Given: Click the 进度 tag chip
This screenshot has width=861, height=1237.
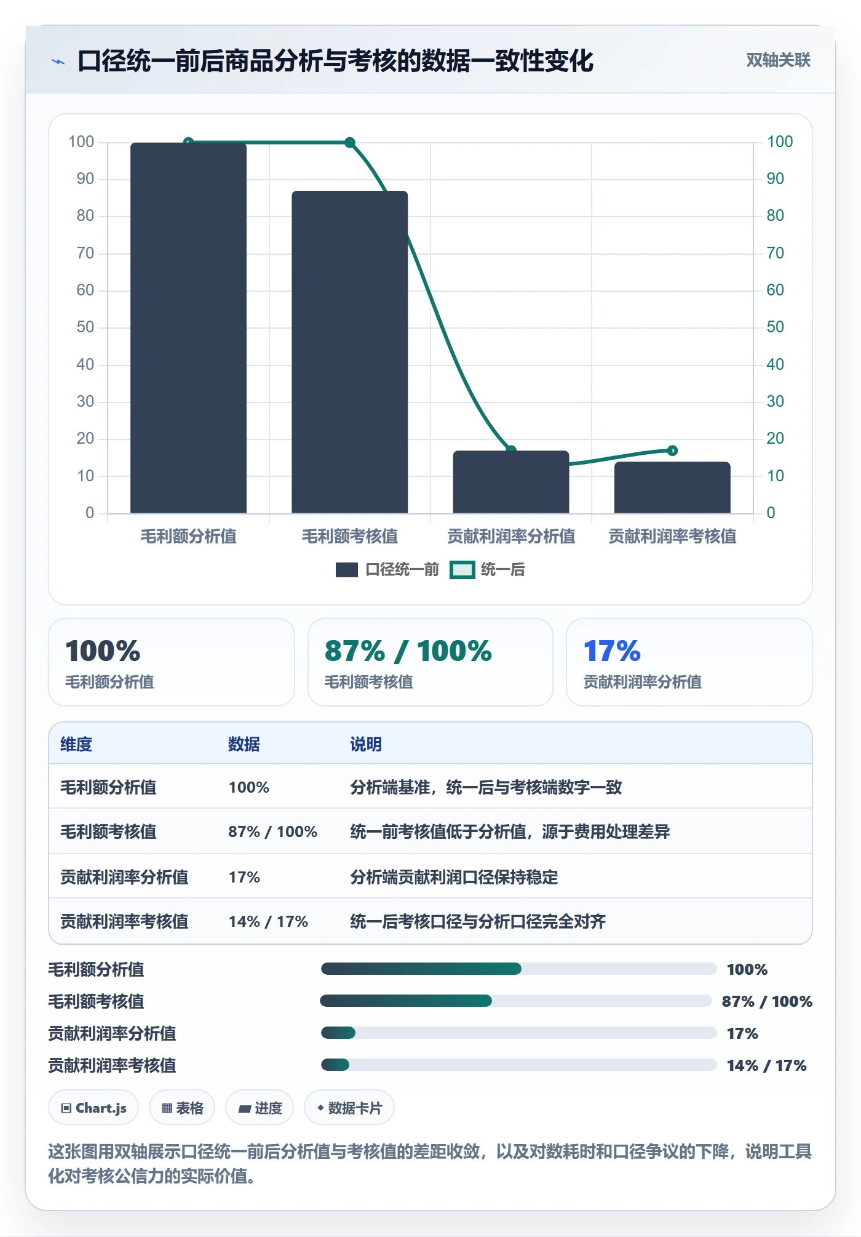Looking at the screenshot, I should click(x=260, y=1108).
